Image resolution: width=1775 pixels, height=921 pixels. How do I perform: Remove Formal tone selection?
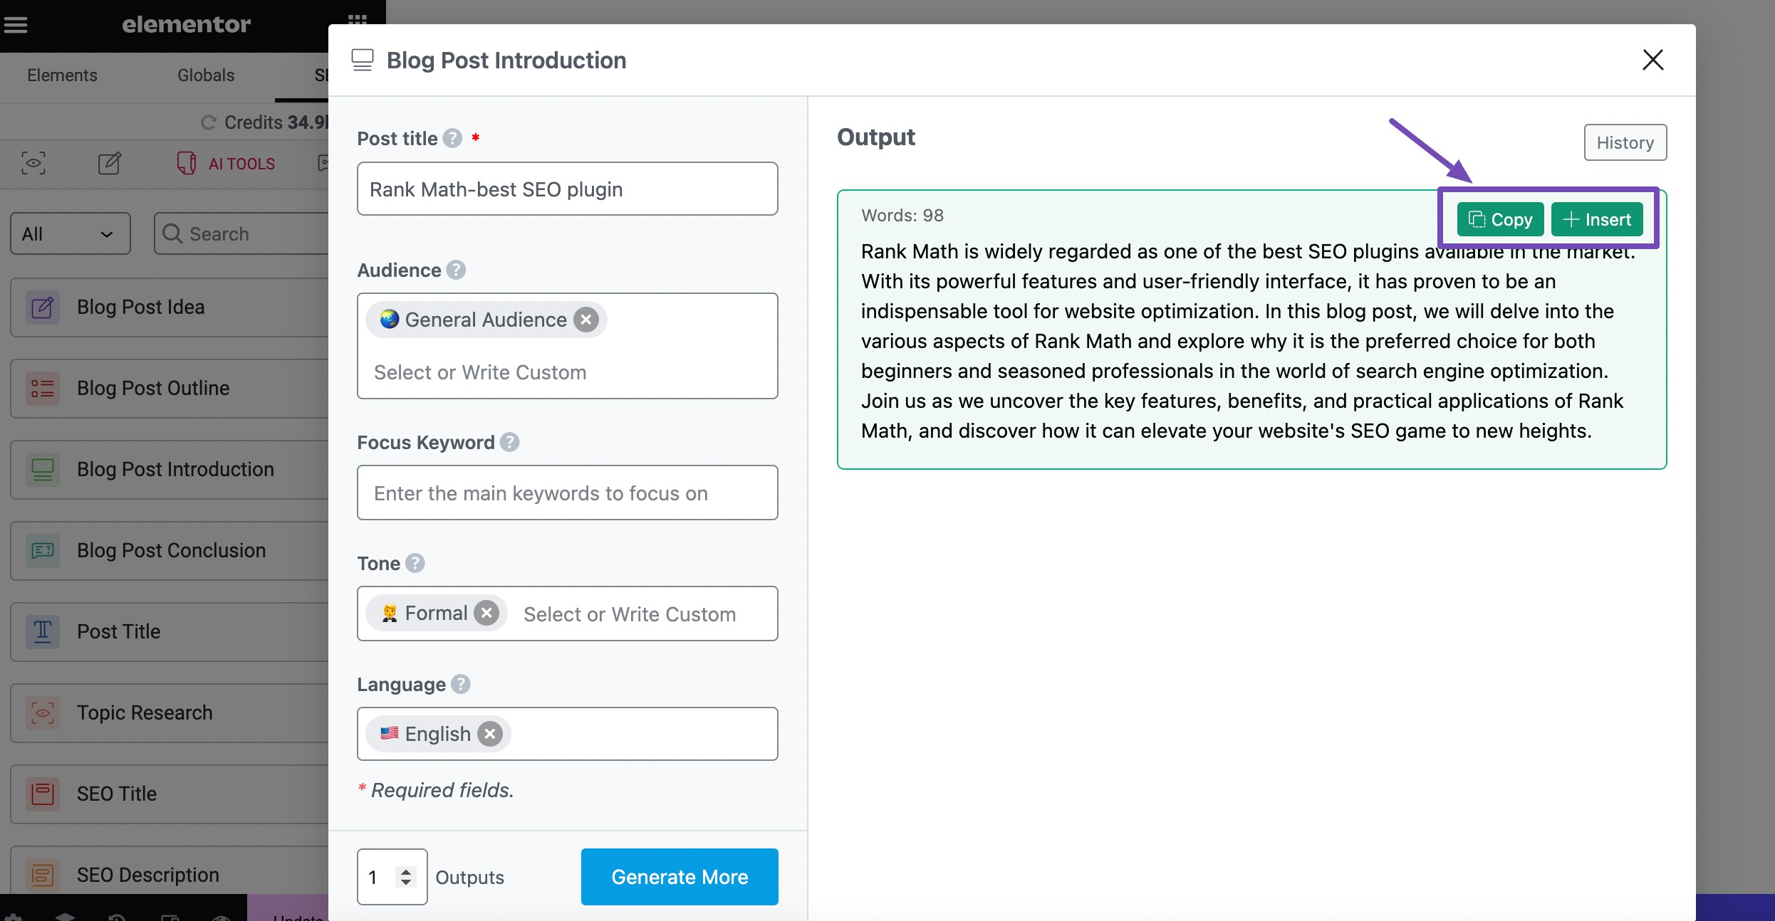[489, 611]
